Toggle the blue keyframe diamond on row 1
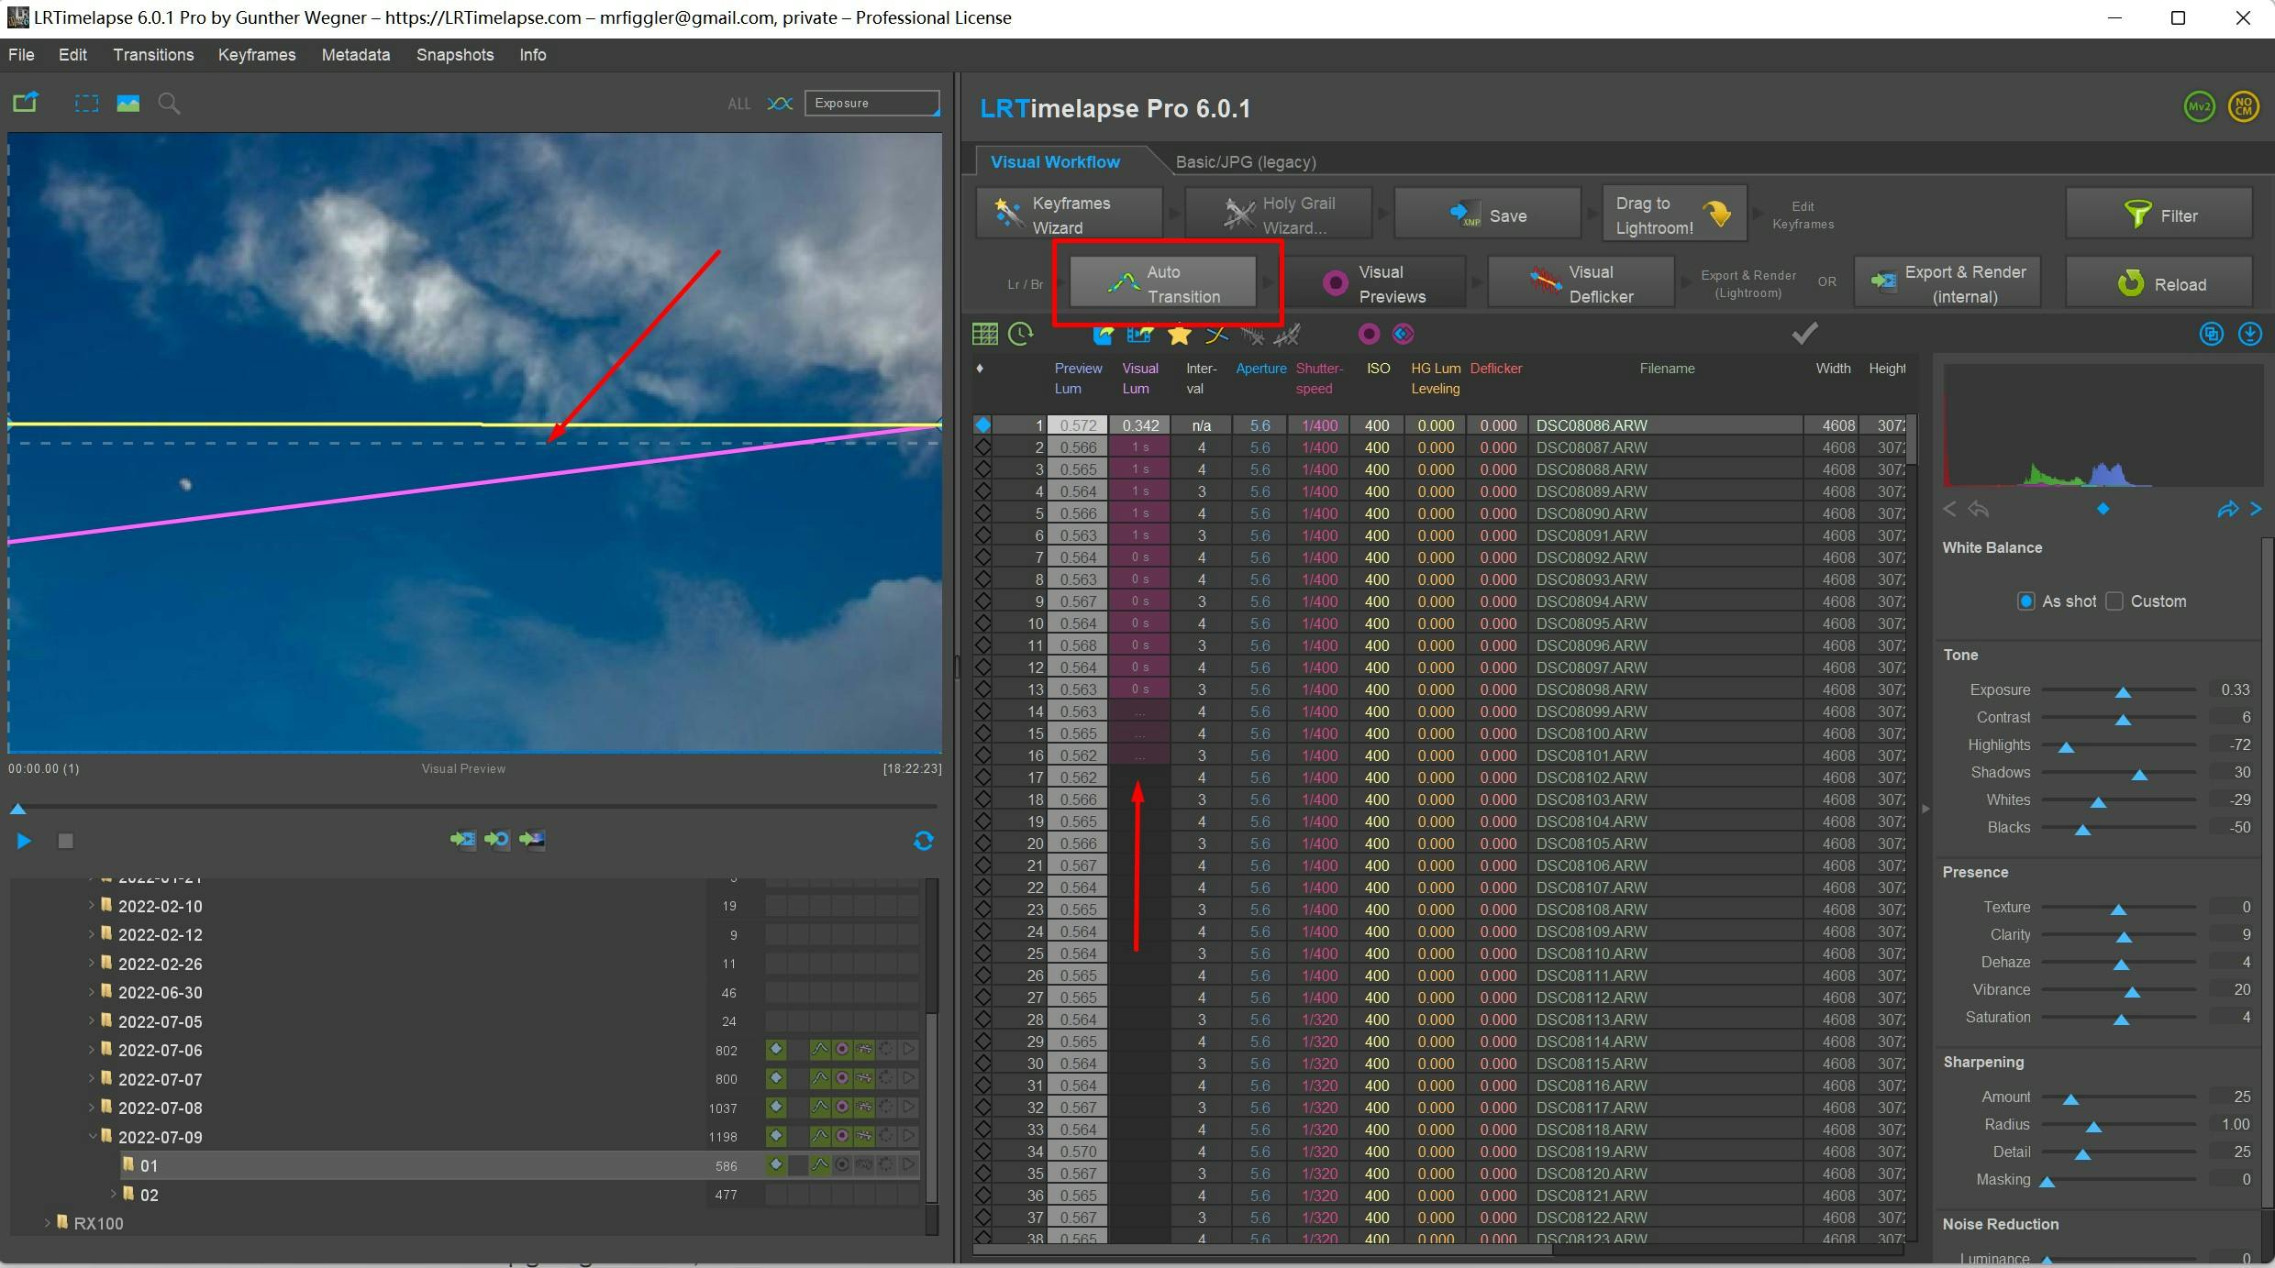 pos(983,425)
